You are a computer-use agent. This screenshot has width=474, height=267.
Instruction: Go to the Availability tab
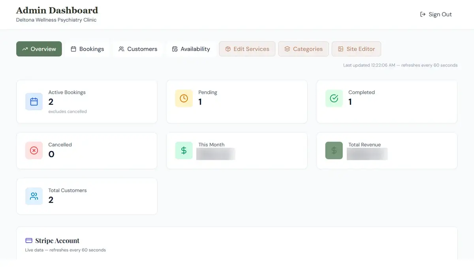click(191, 49)
